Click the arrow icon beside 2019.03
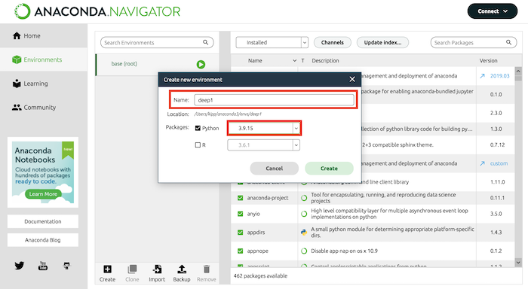 tap(482, 76)
